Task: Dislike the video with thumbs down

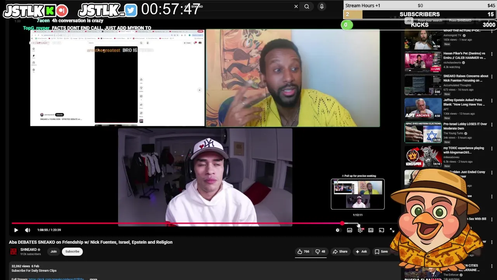Action: [320, 252]
